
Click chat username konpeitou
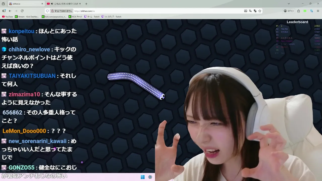(x=21, y=31)
